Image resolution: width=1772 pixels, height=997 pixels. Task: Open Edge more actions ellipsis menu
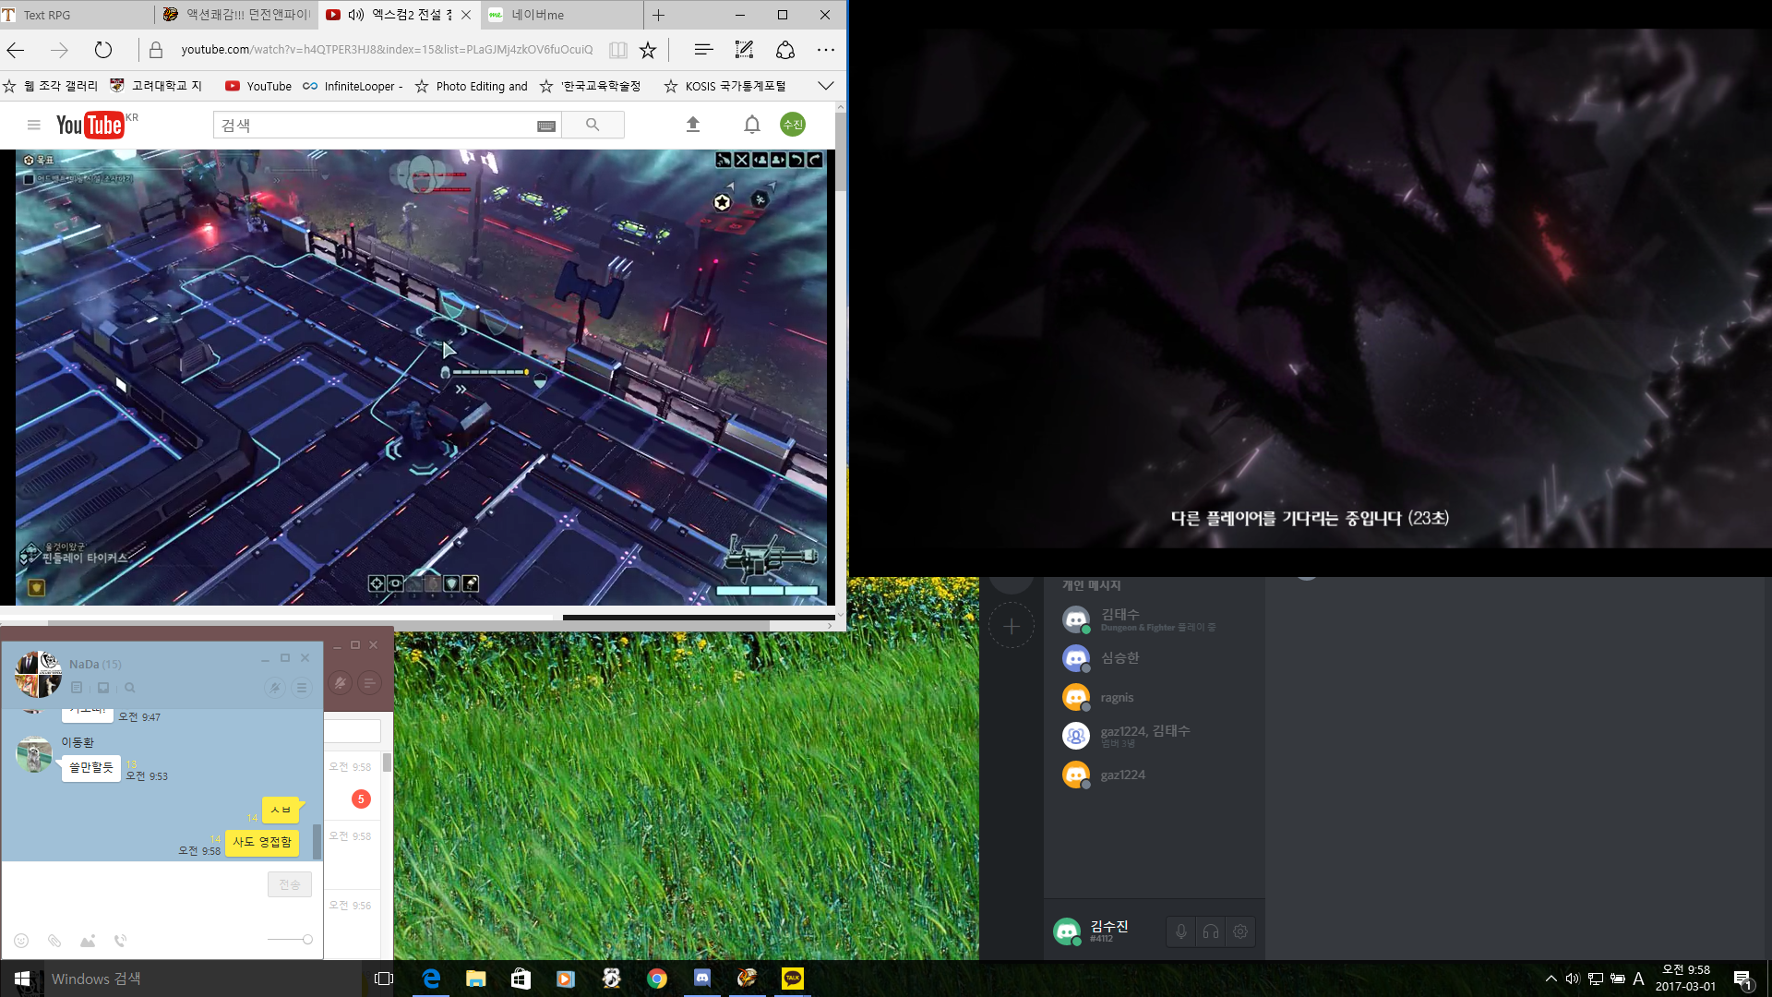(826, 50)
